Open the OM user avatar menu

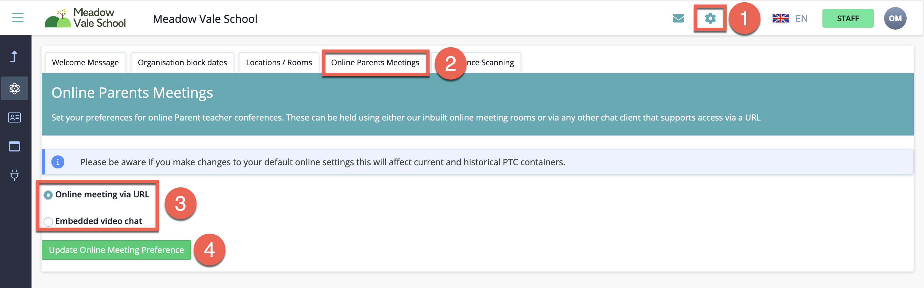895,19
